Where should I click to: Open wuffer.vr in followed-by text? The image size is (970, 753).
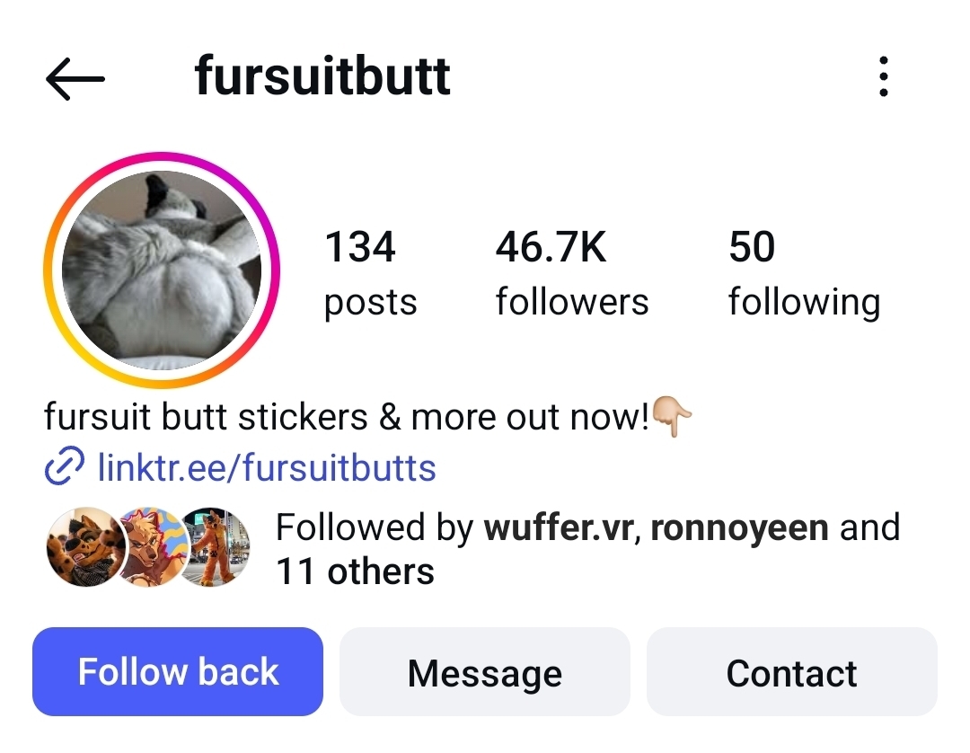pyautogui.click(x=560, y=527)
